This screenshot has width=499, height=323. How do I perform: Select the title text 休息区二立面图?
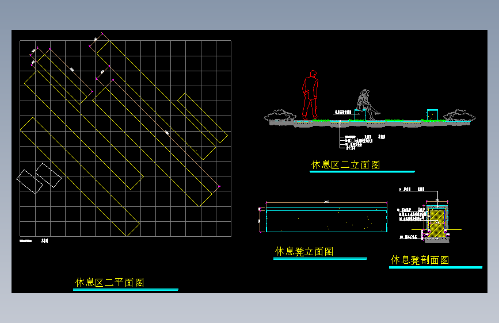(345, 165)
